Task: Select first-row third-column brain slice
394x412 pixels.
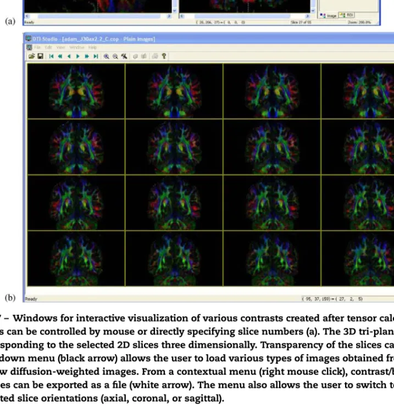Action: (x=272, y=91)
